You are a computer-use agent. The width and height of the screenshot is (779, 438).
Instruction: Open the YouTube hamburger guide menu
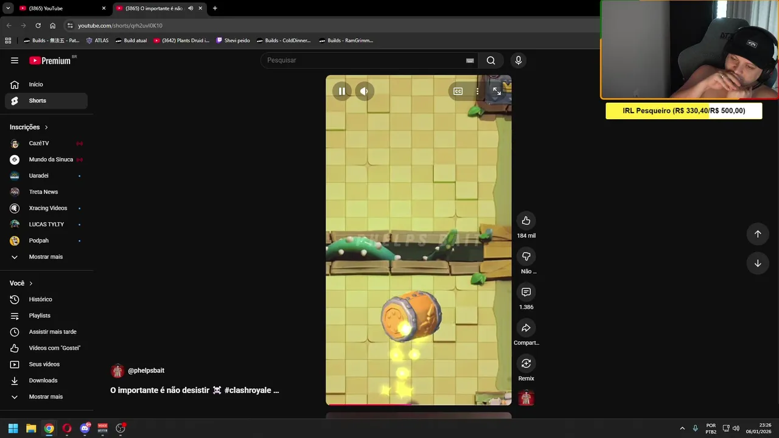[x=15, y=60]
